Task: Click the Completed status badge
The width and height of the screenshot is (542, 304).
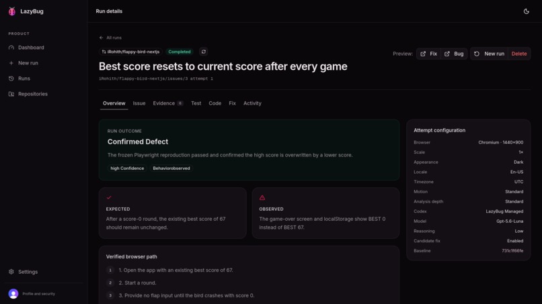Action: 180,52
